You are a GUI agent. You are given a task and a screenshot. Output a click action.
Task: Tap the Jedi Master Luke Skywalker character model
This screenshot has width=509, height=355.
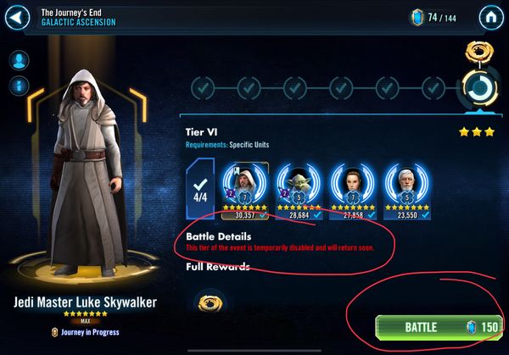click(x=86, y=172)
